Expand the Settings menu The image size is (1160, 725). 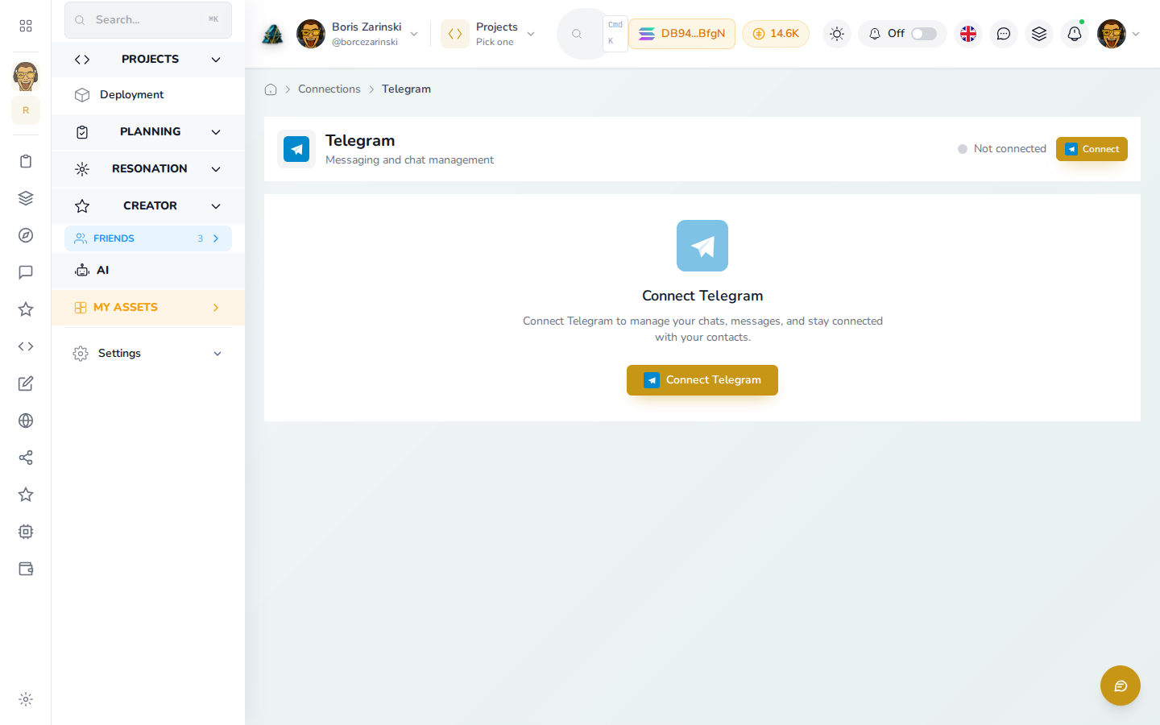(148, 354)
